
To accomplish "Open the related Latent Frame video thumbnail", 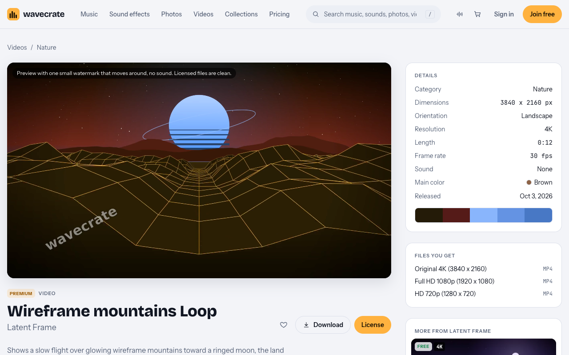I will 484,347.
